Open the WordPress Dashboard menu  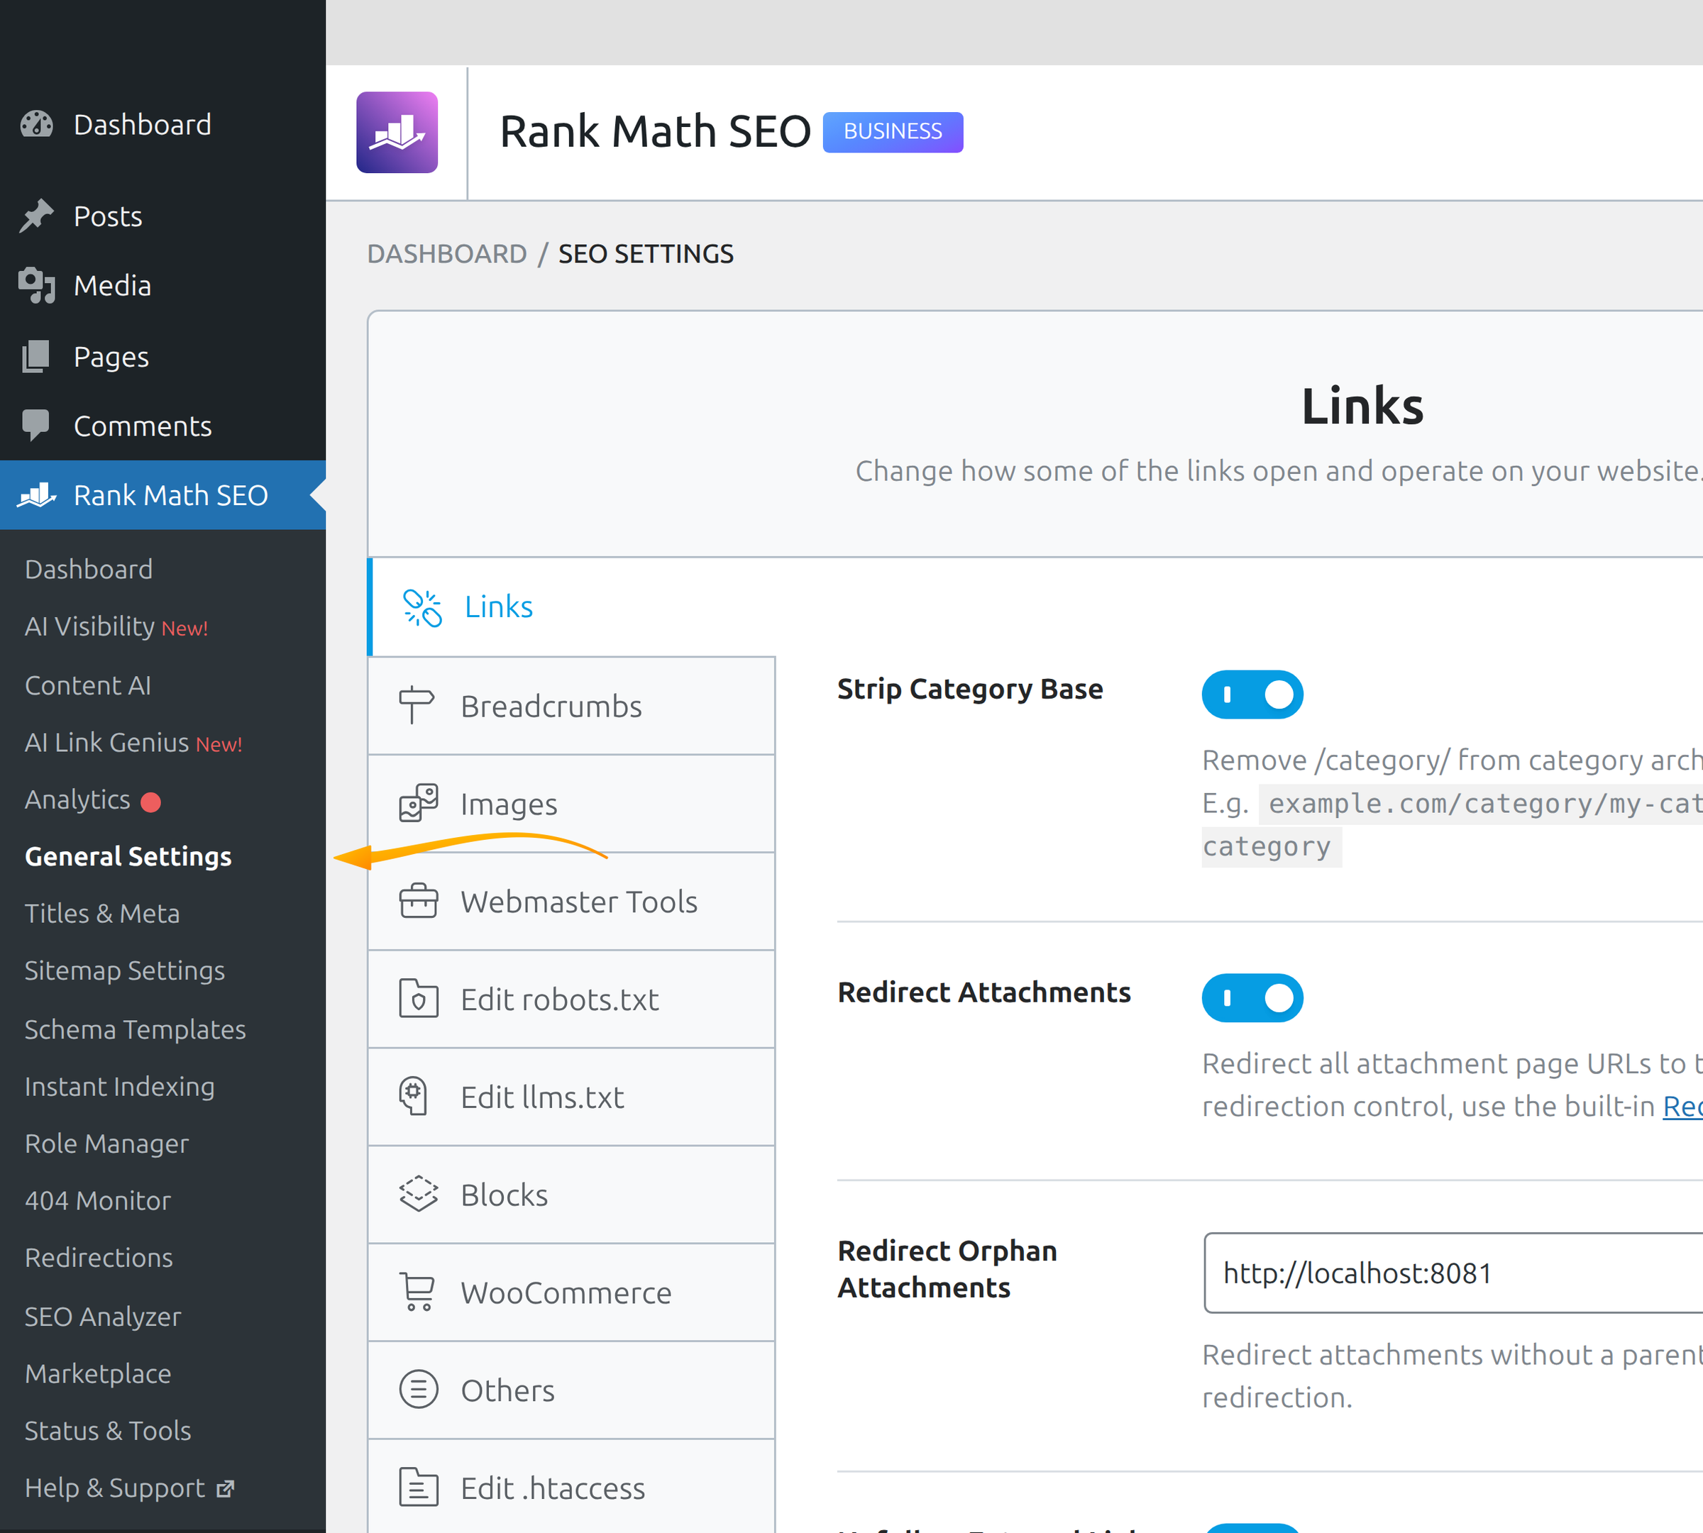[162, 125]
